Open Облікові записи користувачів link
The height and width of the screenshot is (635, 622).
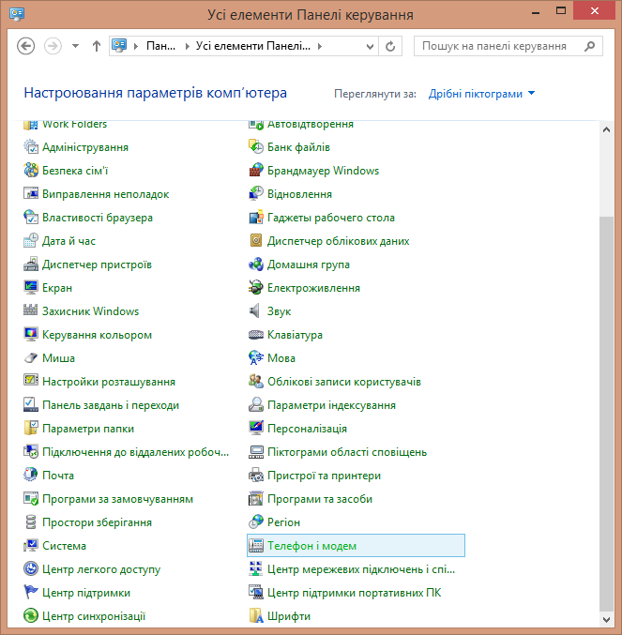pyautogui.click(x=344, y=382)
